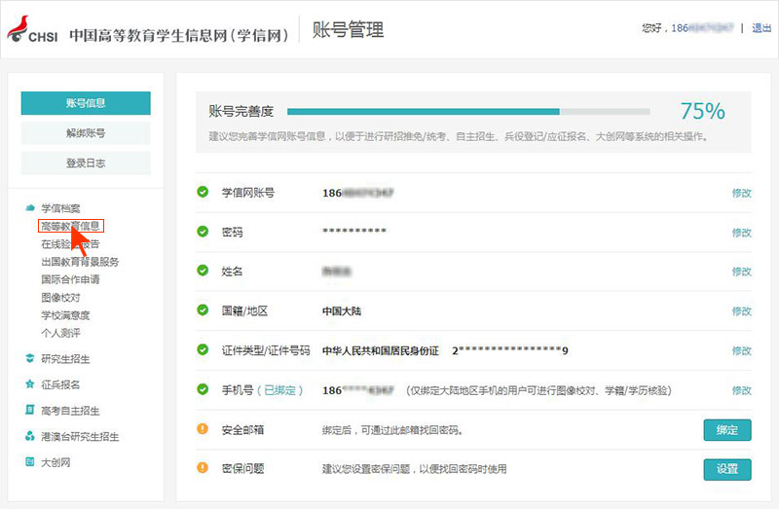Click the 中华人民共和国居民身份证 text
Image resolution: width=779 pixels, height=509 pixels.
click(x=381, y=350)
